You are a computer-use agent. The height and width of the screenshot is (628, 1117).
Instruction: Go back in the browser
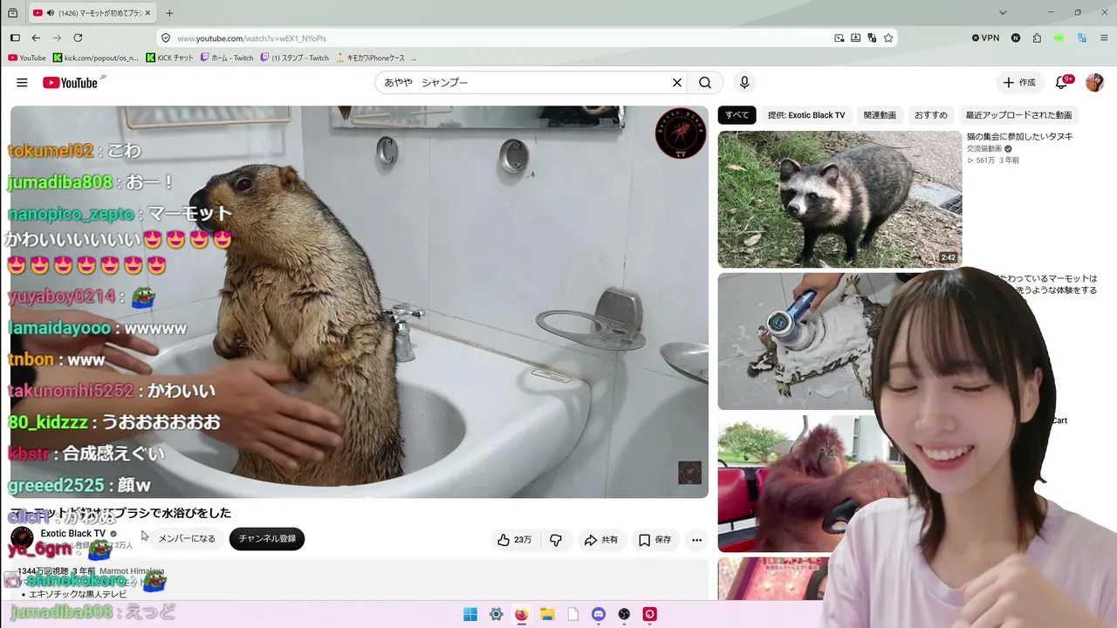pyautogui.click(x=36, y=38)
